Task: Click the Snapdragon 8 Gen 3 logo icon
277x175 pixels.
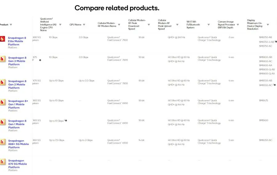Action: tap(3, 59)
